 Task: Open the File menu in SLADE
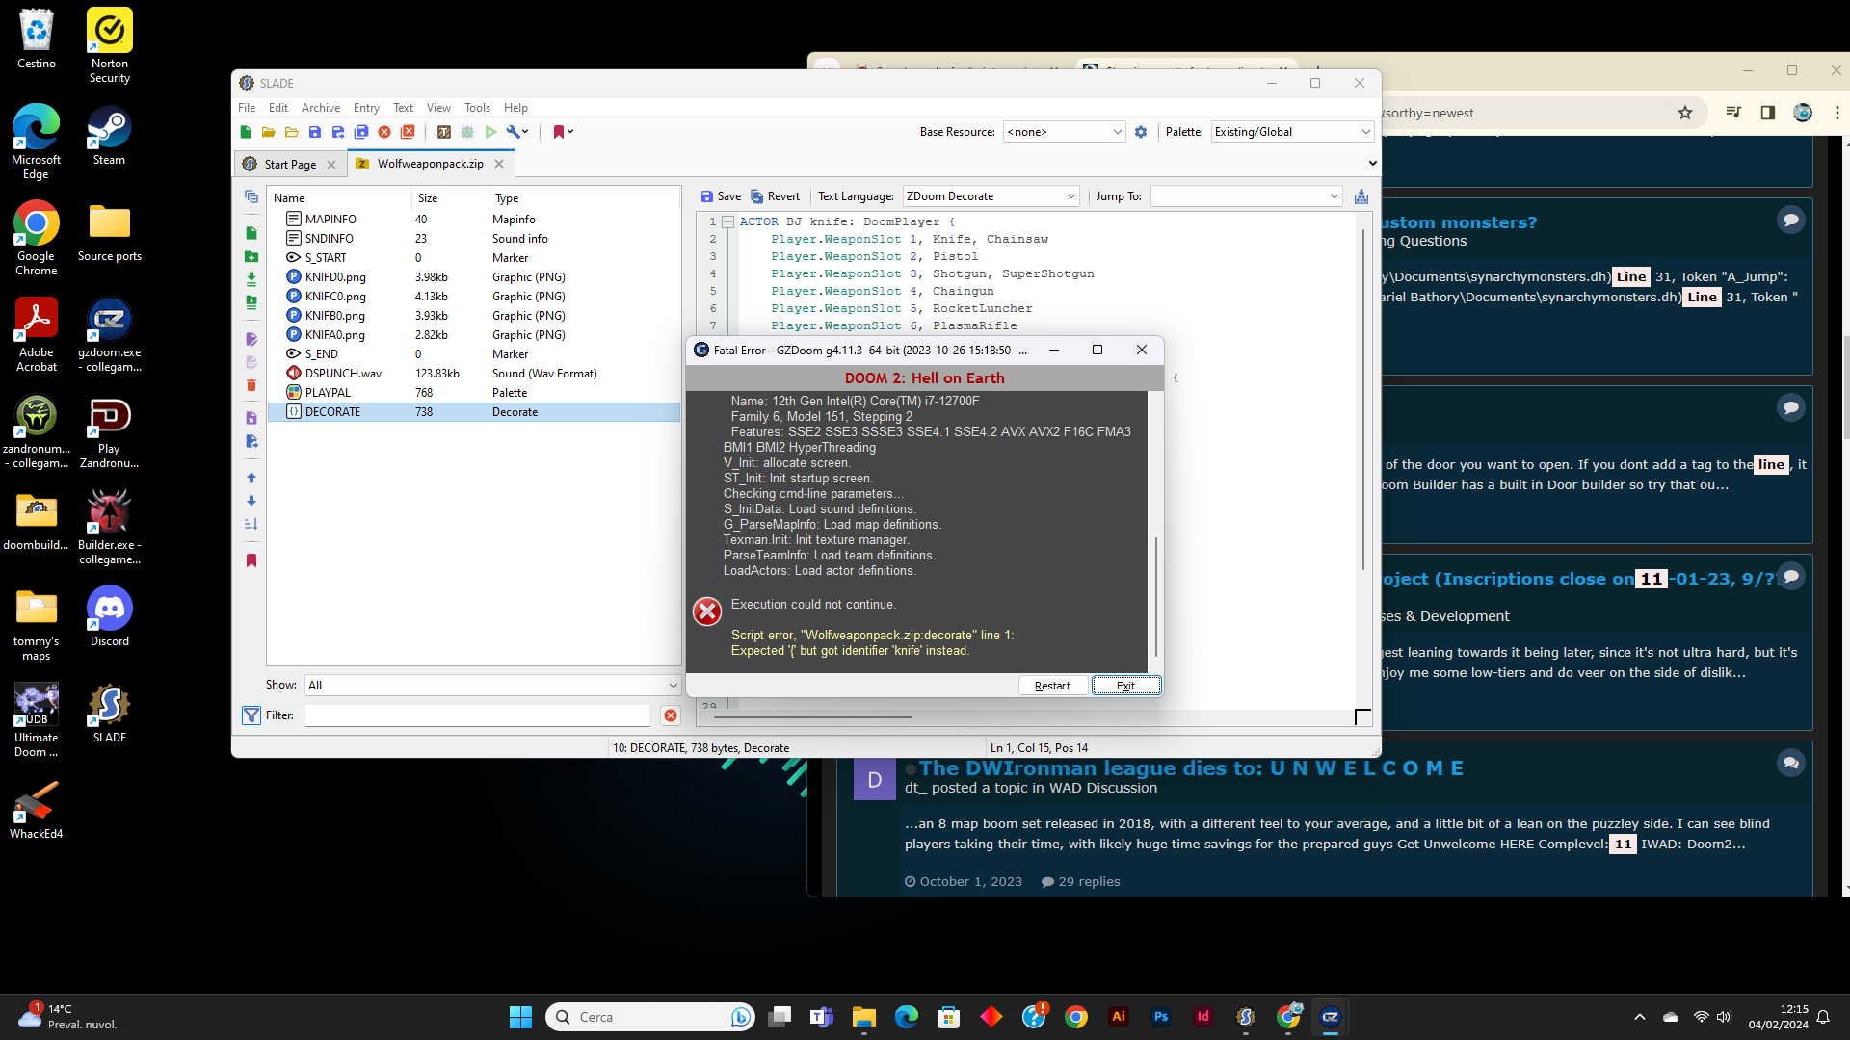pos(247,108)
